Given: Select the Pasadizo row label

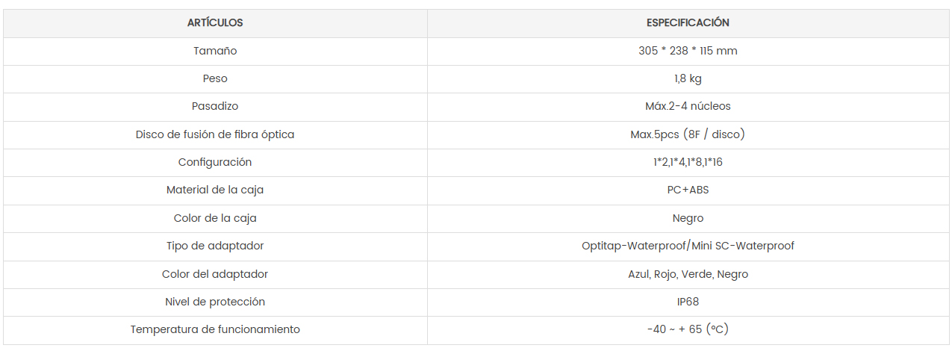Looking at the screenshot, I should [215, 106].
